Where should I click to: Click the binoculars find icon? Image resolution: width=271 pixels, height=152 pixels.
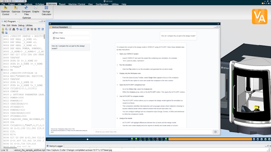click(14, 29)
